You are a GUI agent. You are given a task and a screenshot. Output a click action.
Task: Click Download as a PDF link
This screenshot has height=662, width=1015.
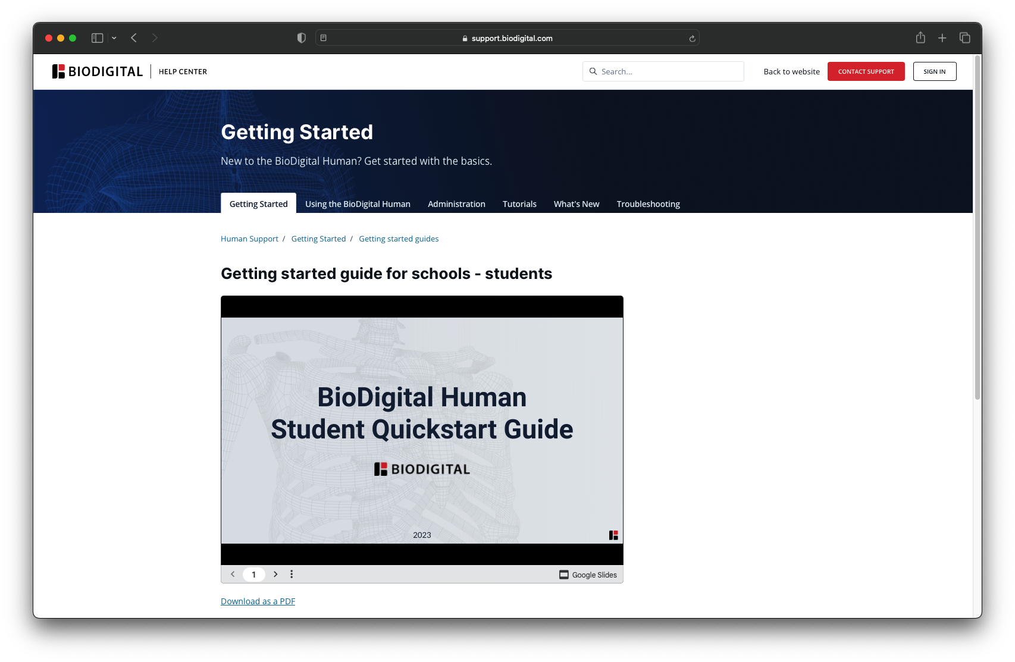(x=258, y=601)
